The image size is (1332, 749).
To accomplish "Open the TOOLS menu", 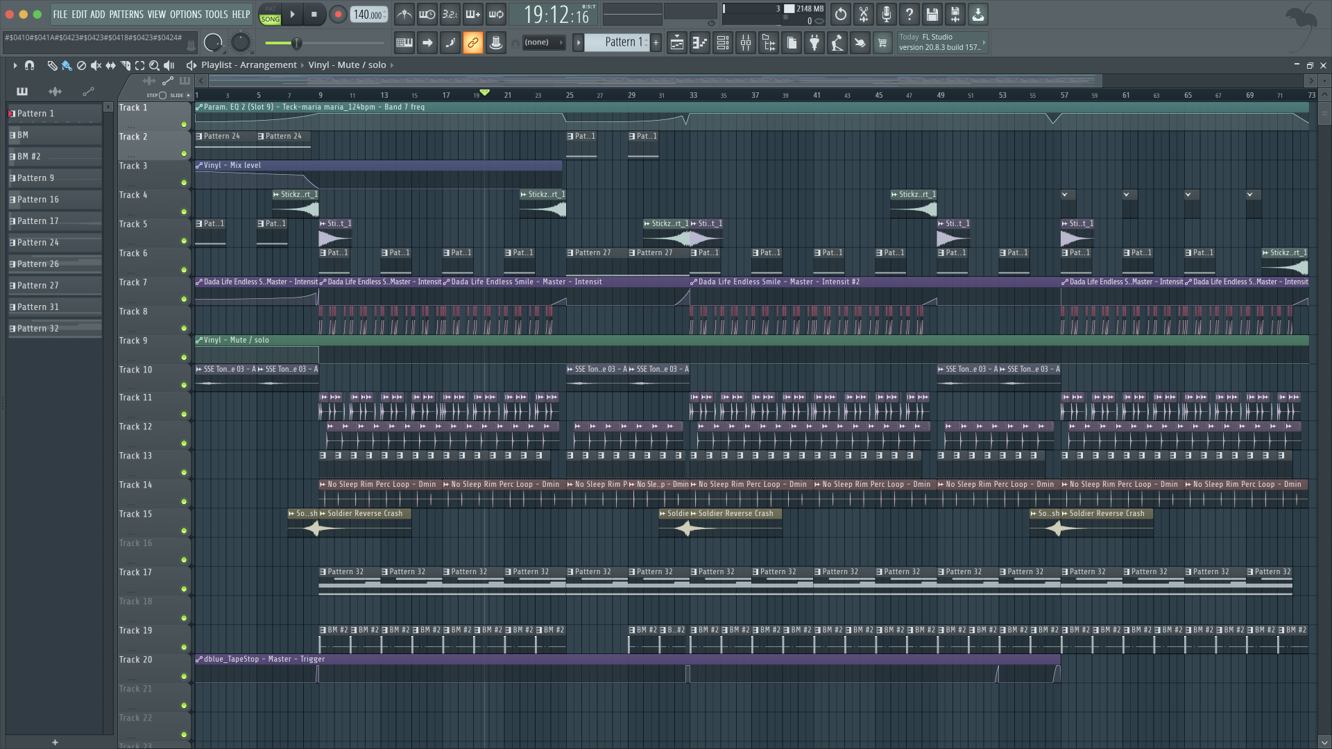I will click(216, 14).
